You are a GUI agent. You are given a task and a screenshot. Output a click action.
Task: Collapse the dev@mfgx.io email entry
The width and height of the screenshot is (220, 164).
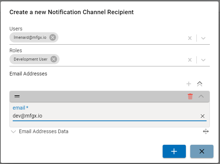(x=201, y=96)
